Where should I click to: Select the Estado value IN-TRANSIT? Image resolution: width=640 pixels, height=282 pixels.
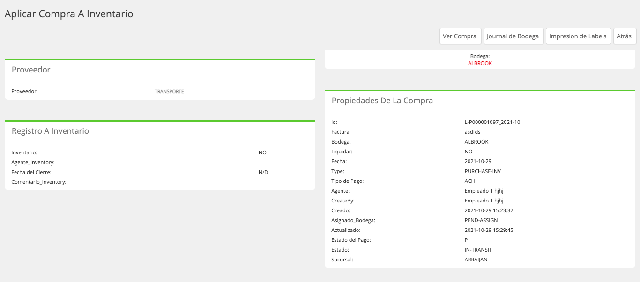coord(478,250)
